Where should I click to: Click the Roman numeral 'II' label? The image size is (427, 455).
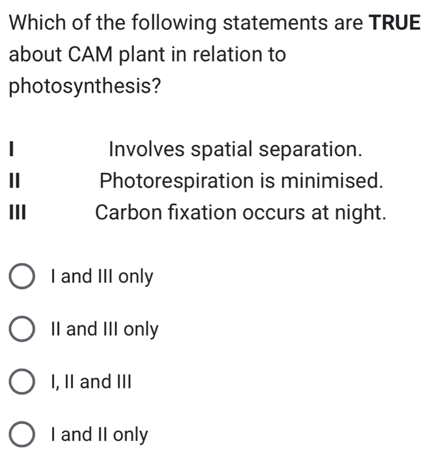[13, 181]
